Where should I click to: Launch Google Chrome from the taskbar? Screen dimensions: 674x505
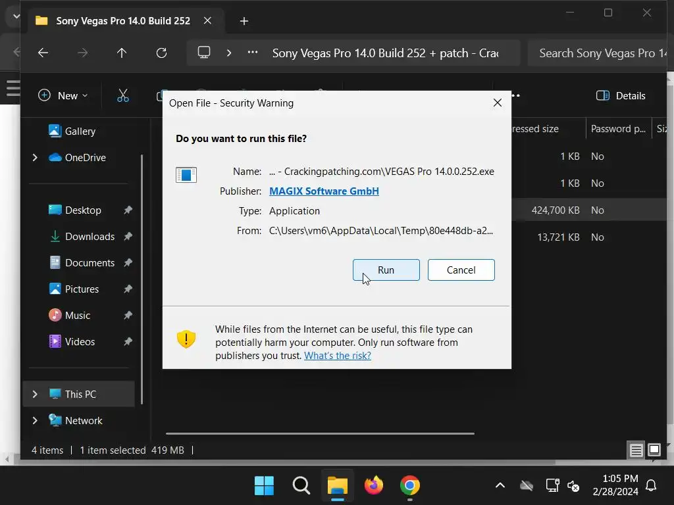(x=409, y=485)
